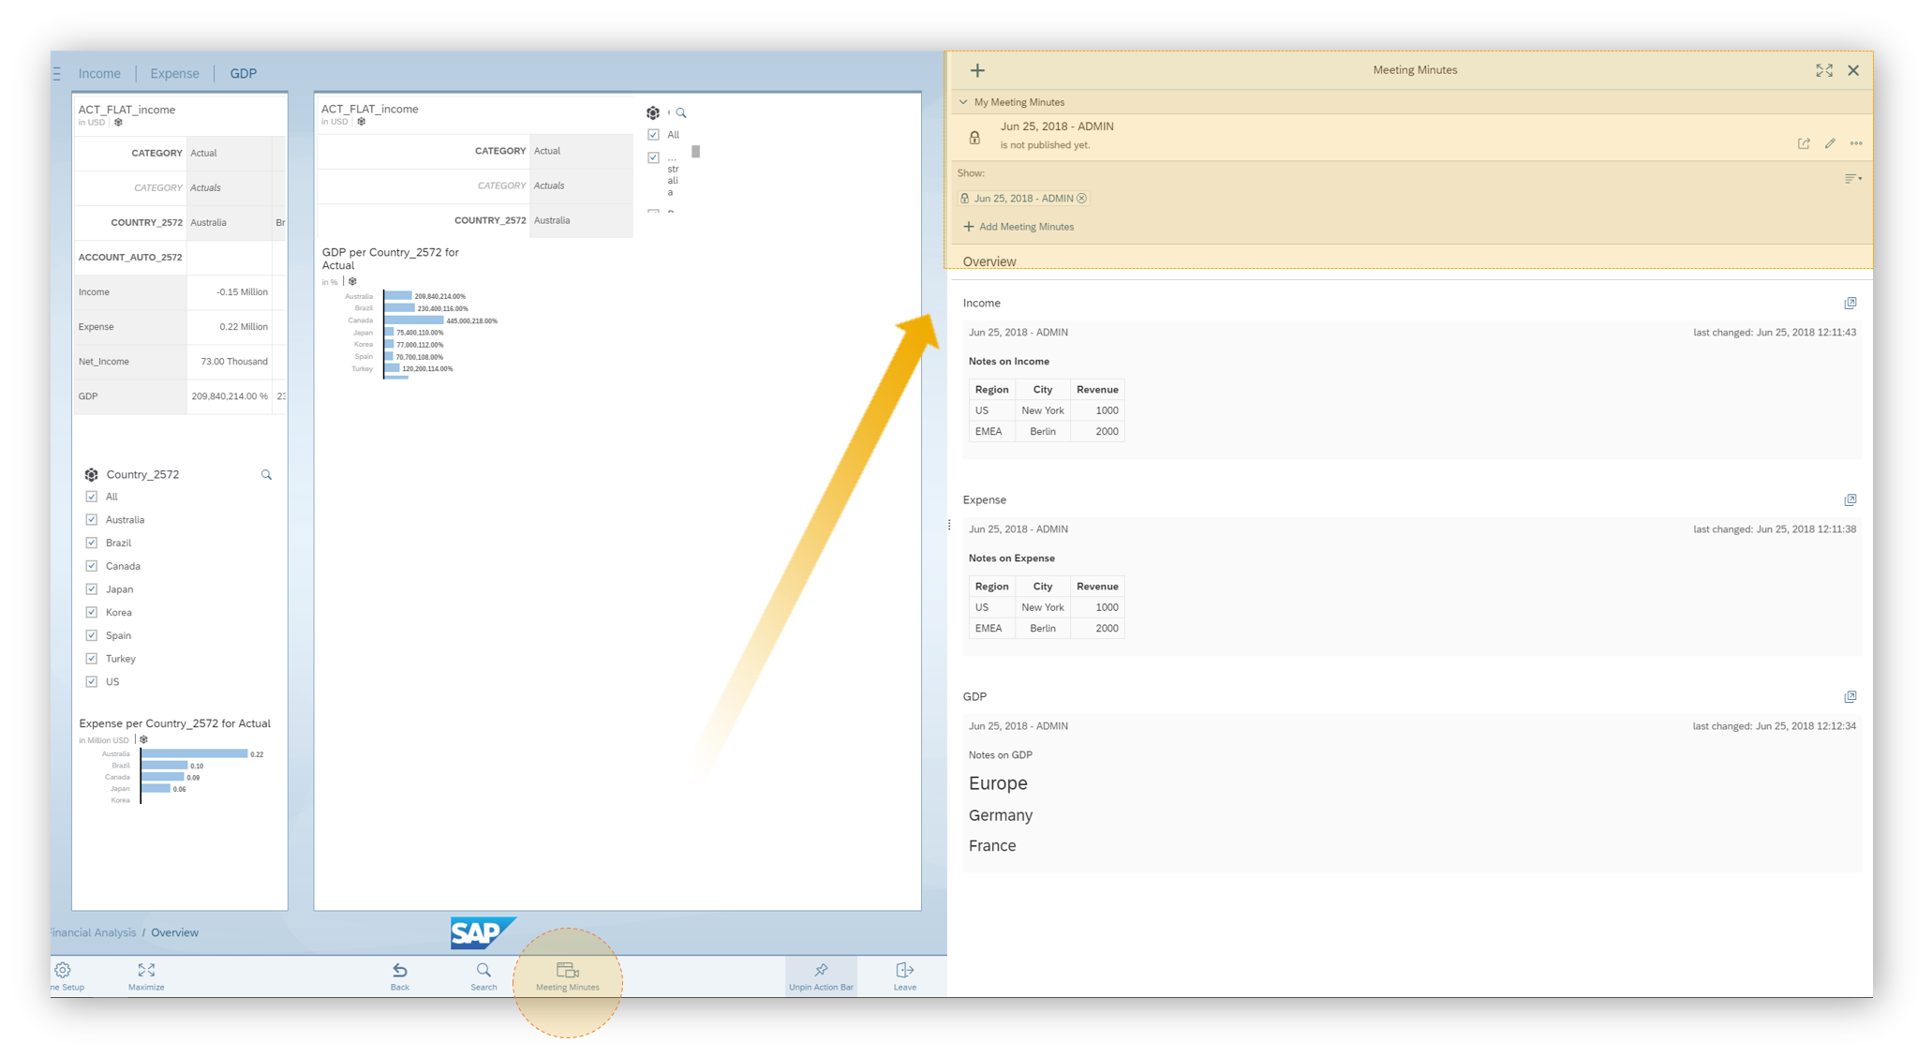Viewport: 1932px width, 1057px height.
Task: Uncheck the Australia country checkbox
Action: point(92,519)
